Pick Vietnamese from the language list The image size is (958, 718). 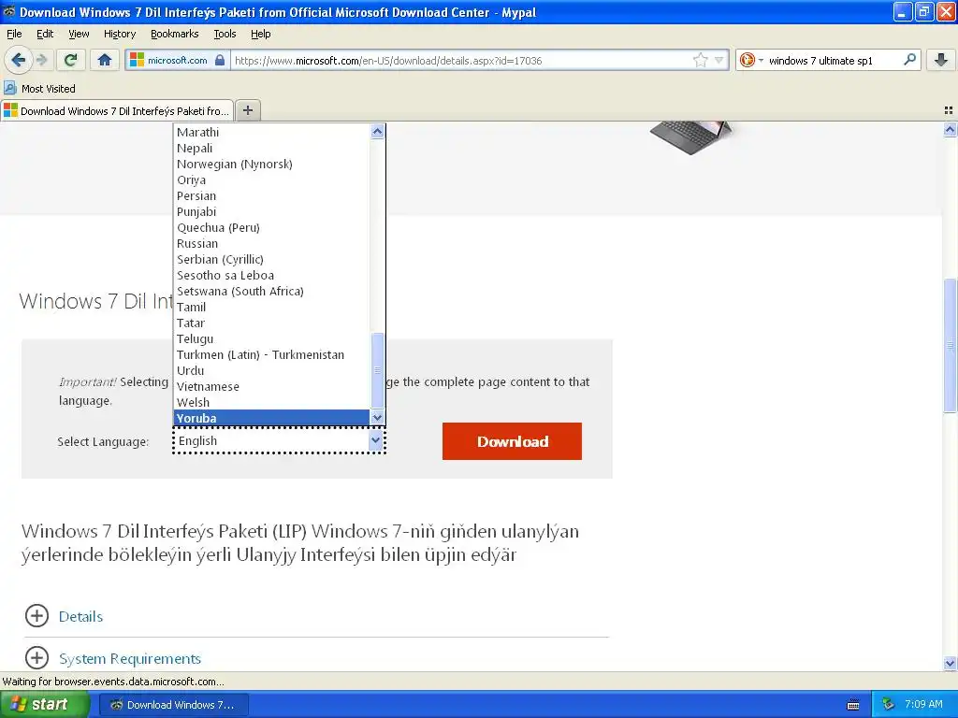pos(272,386)
